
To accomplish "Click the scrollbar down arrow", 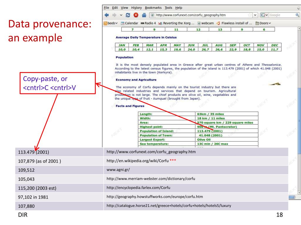I will [299, 192].
